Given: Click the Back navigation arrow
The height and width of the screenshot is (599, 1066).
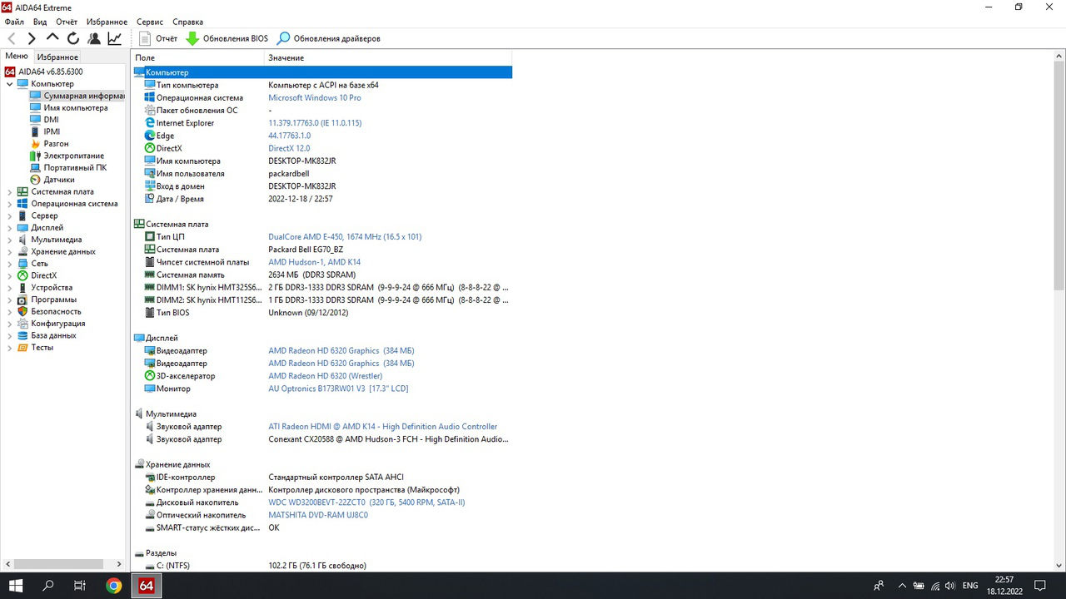Looking at the screenshot, I should pyautogui.click(x=12, y=38).
